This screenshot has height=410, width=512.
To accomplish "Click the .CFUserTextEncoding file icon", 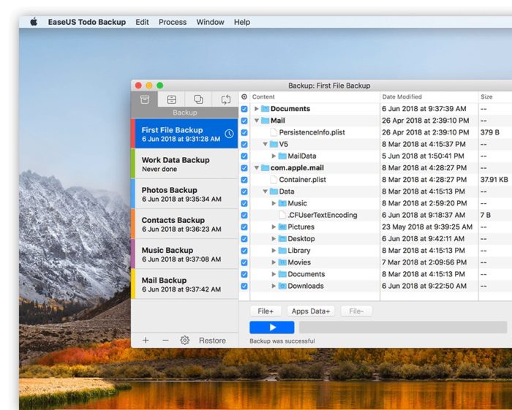I will pyautogui.click(x=282, y=215).
